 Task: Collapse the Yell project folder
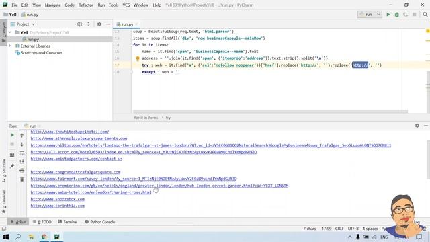click(x=10, y=32)
